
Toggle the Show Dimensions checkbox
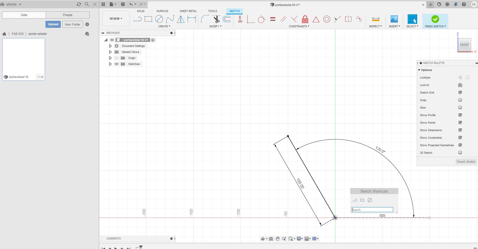460,130
